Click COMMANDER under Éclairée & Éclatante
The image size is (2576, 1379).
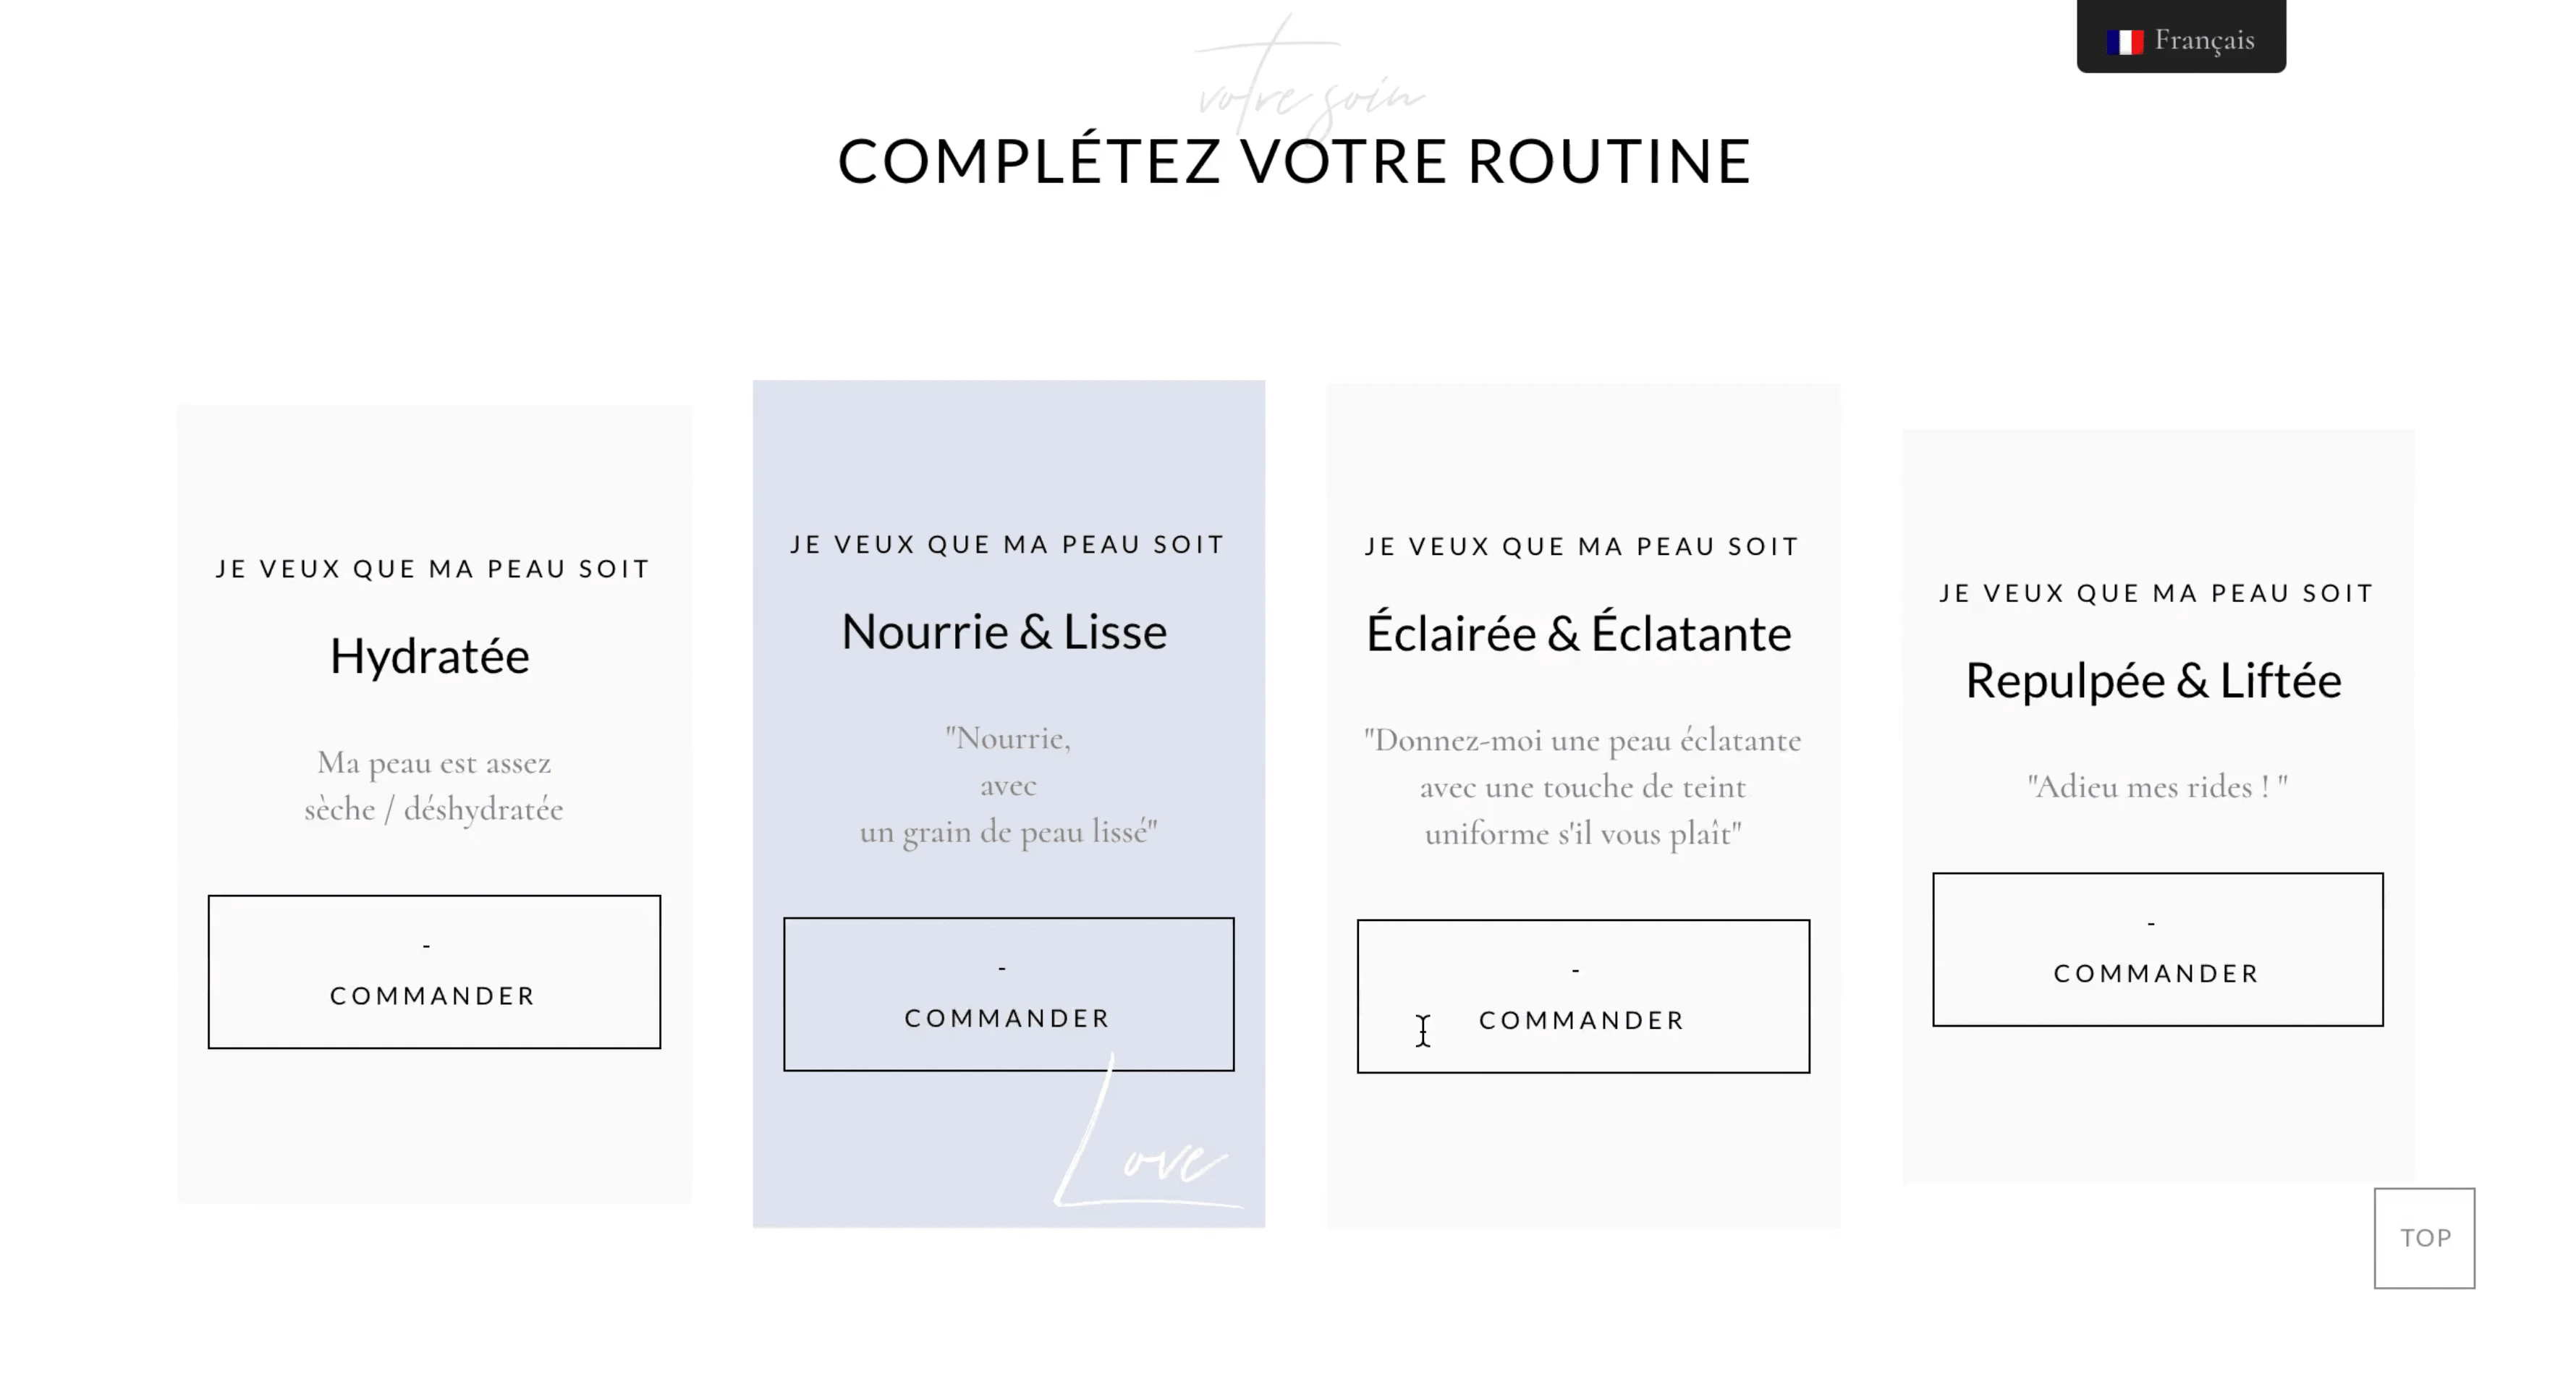[1583, 996]
